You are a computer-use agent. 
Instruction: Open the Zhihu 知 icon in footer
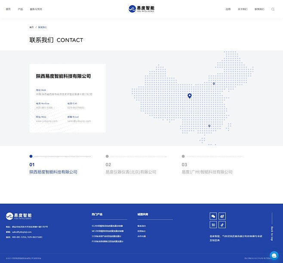(213, 225)
